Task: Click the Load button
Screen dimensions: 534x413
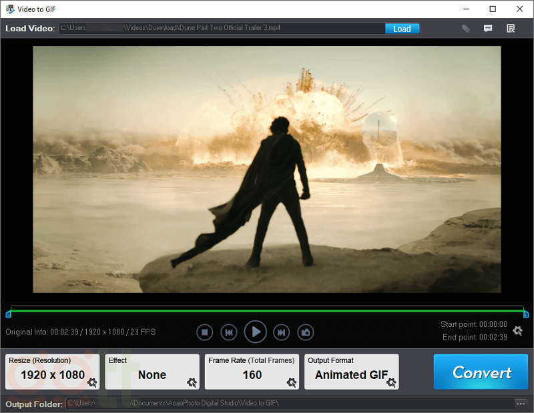Action: click(x=402, y=29)
